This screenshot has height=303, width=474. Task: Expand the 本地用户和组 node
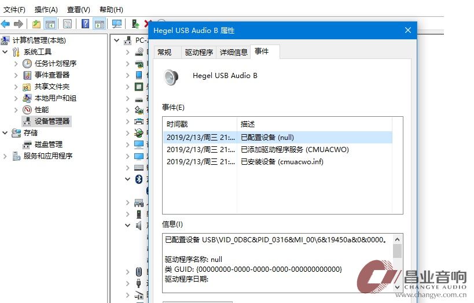click(x=16, y=98)
